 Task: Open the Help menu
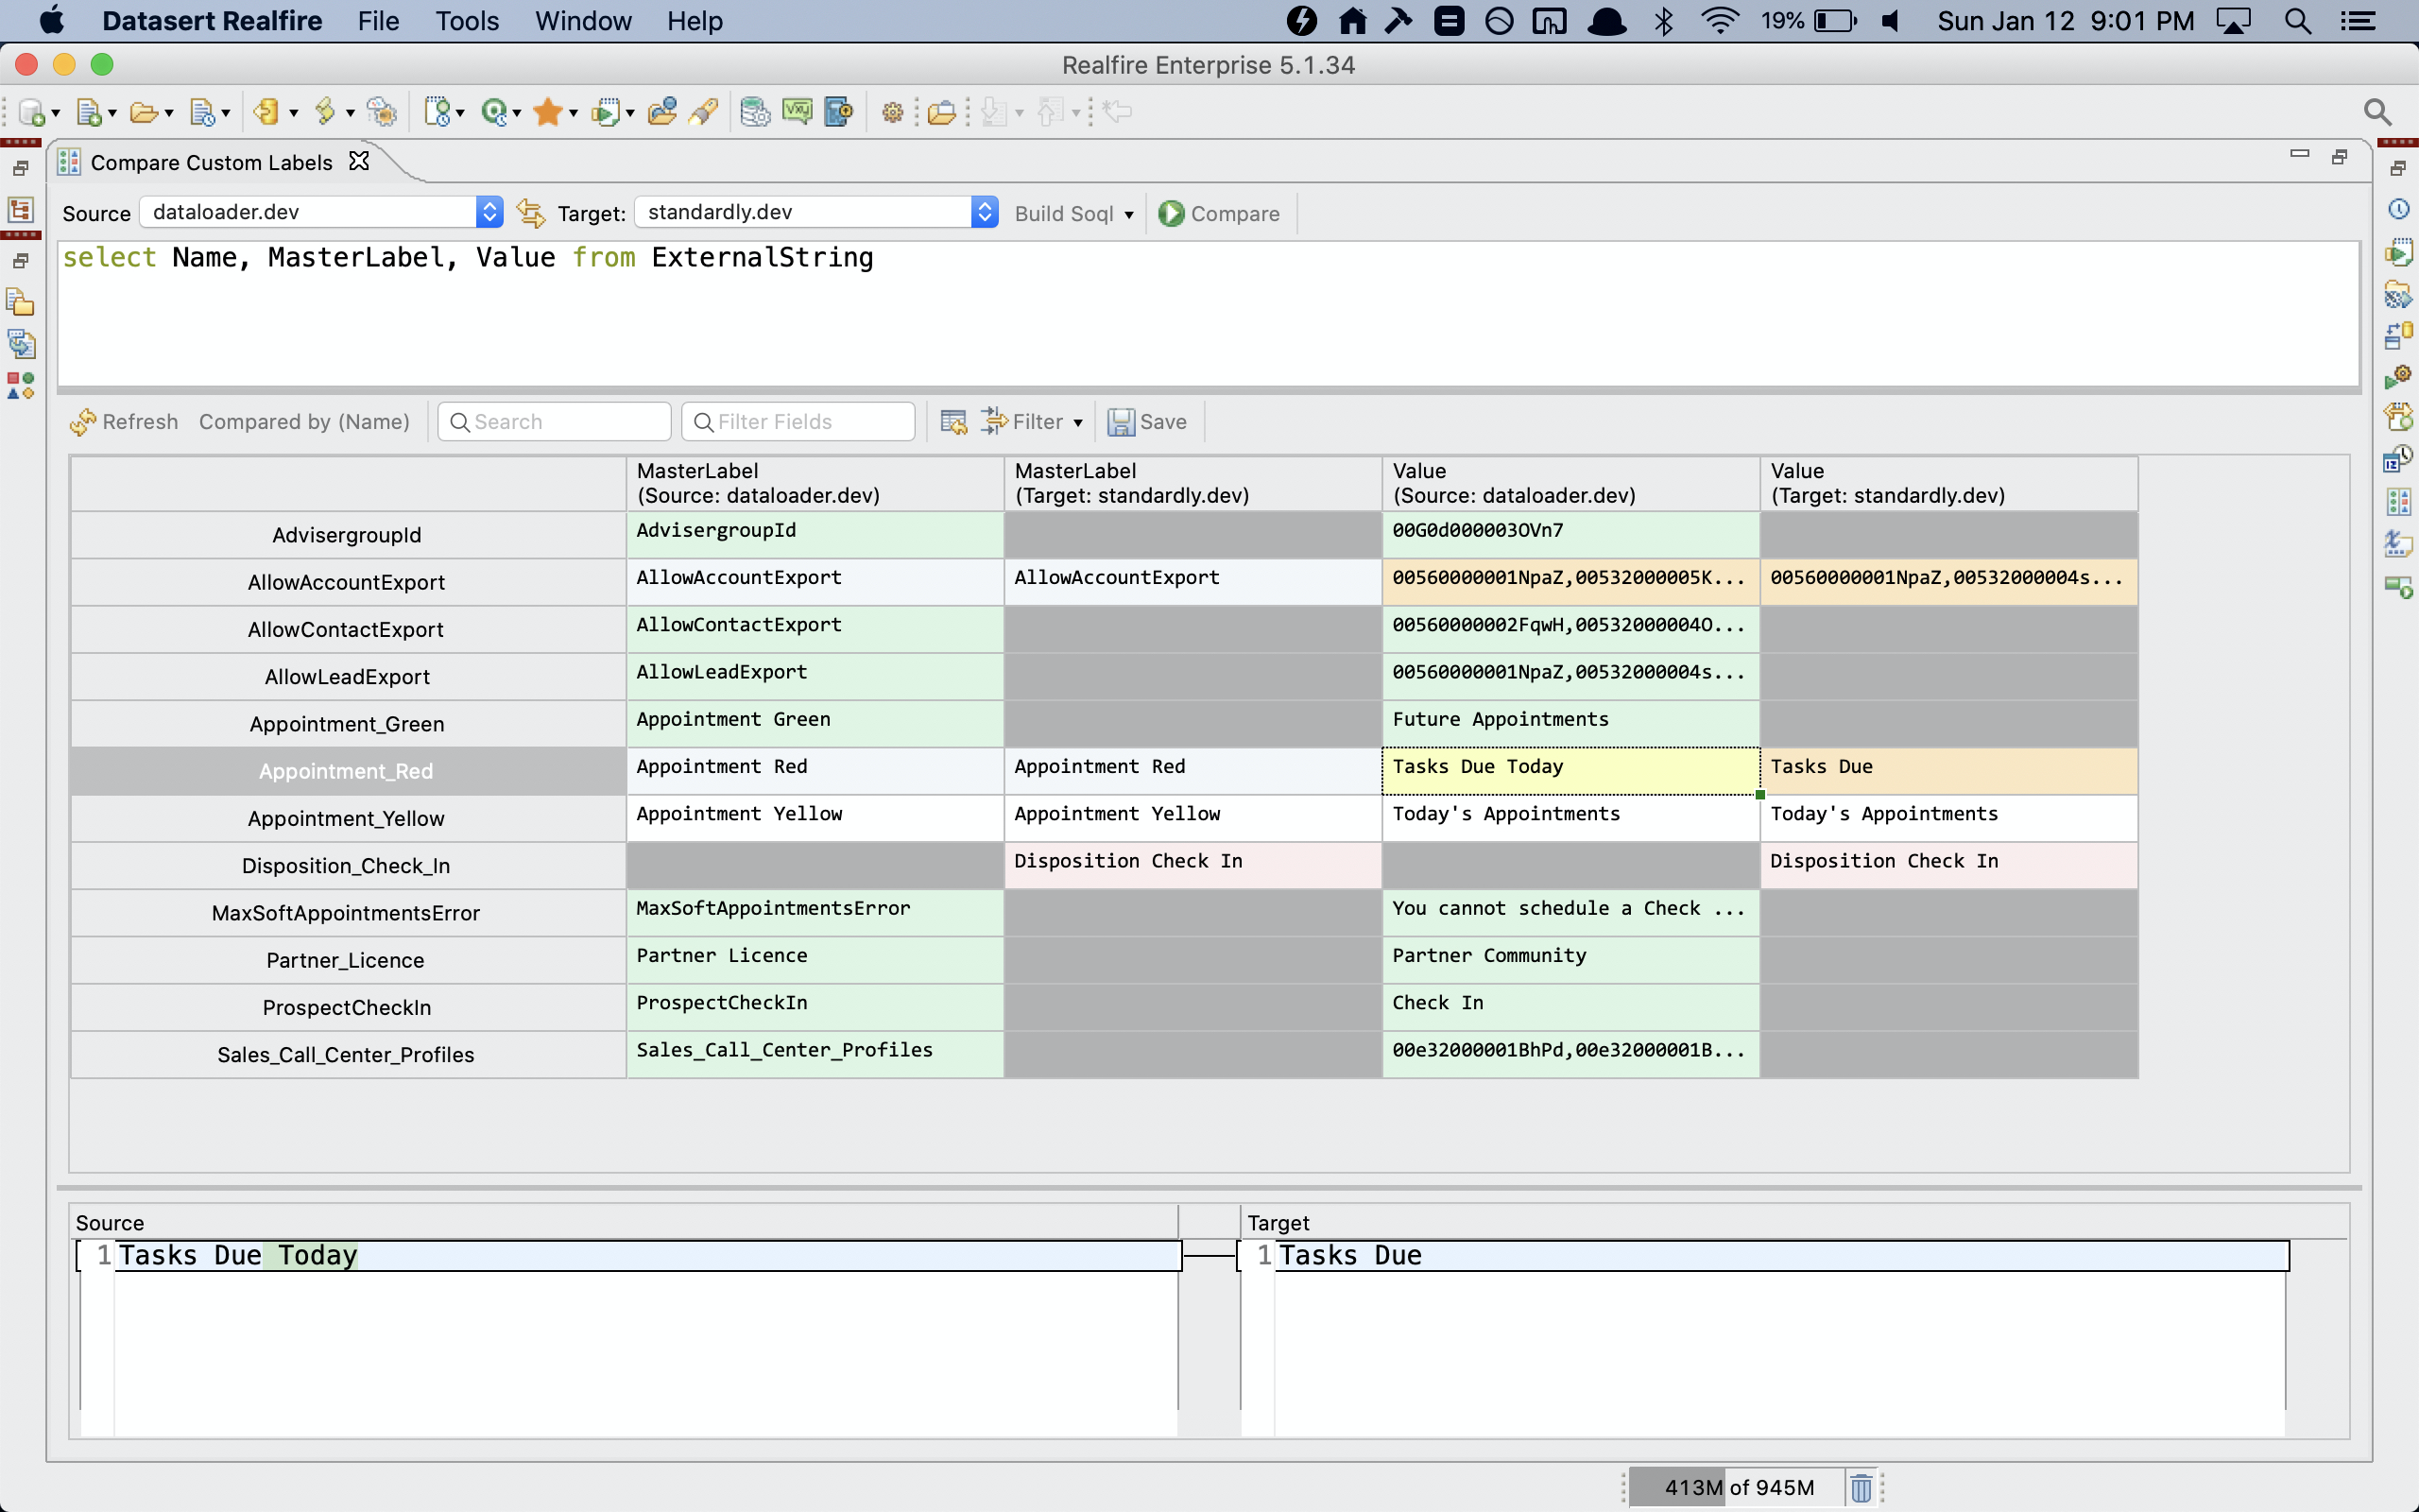(x=695, y=21)
